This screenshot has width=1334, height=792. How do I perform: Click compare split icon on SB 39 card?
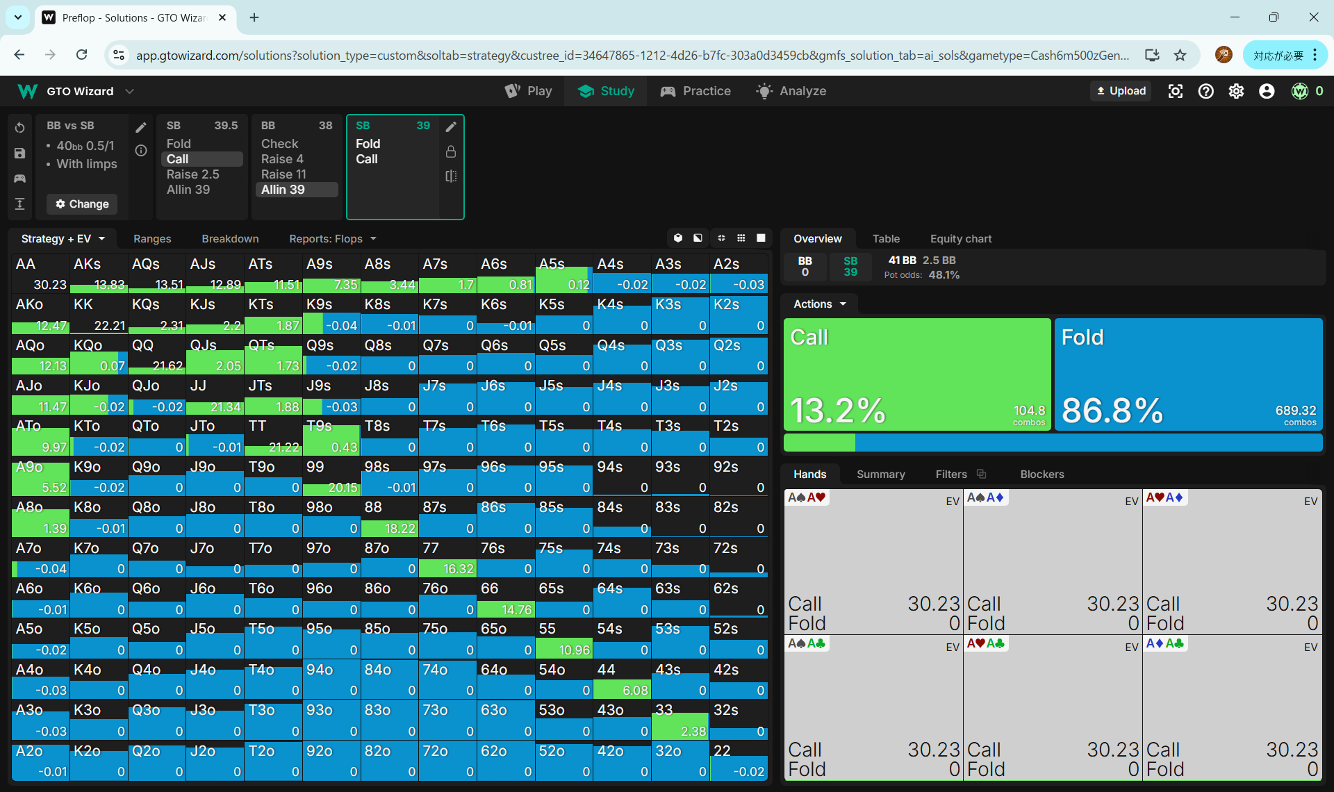(451, 176)
